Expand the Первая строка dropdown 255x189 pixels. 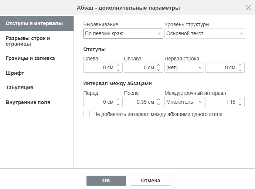(184, 67)
